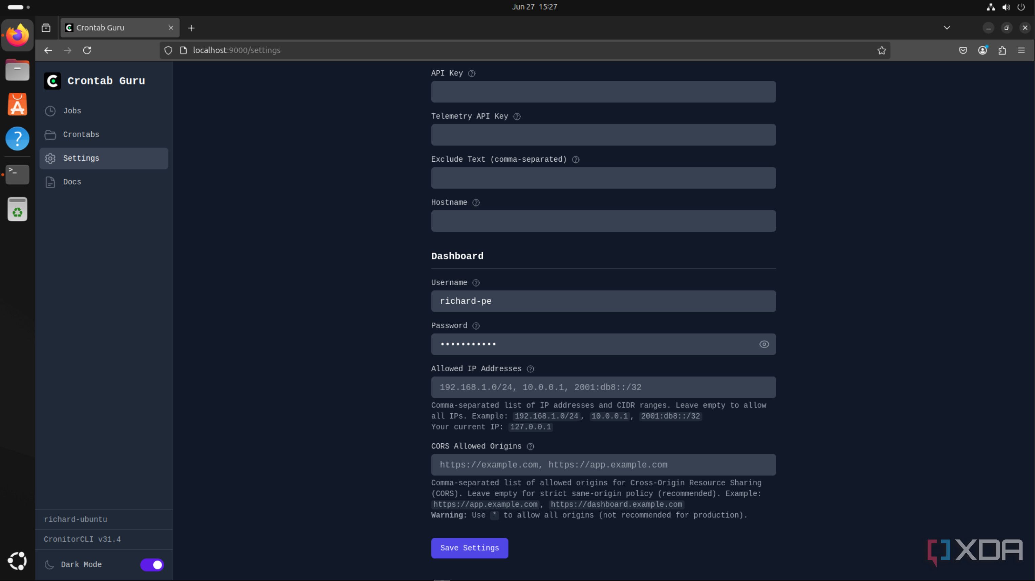Click the Allowed IP Addresses input
Screen dimensions: 1035x581
pos(603,387)
